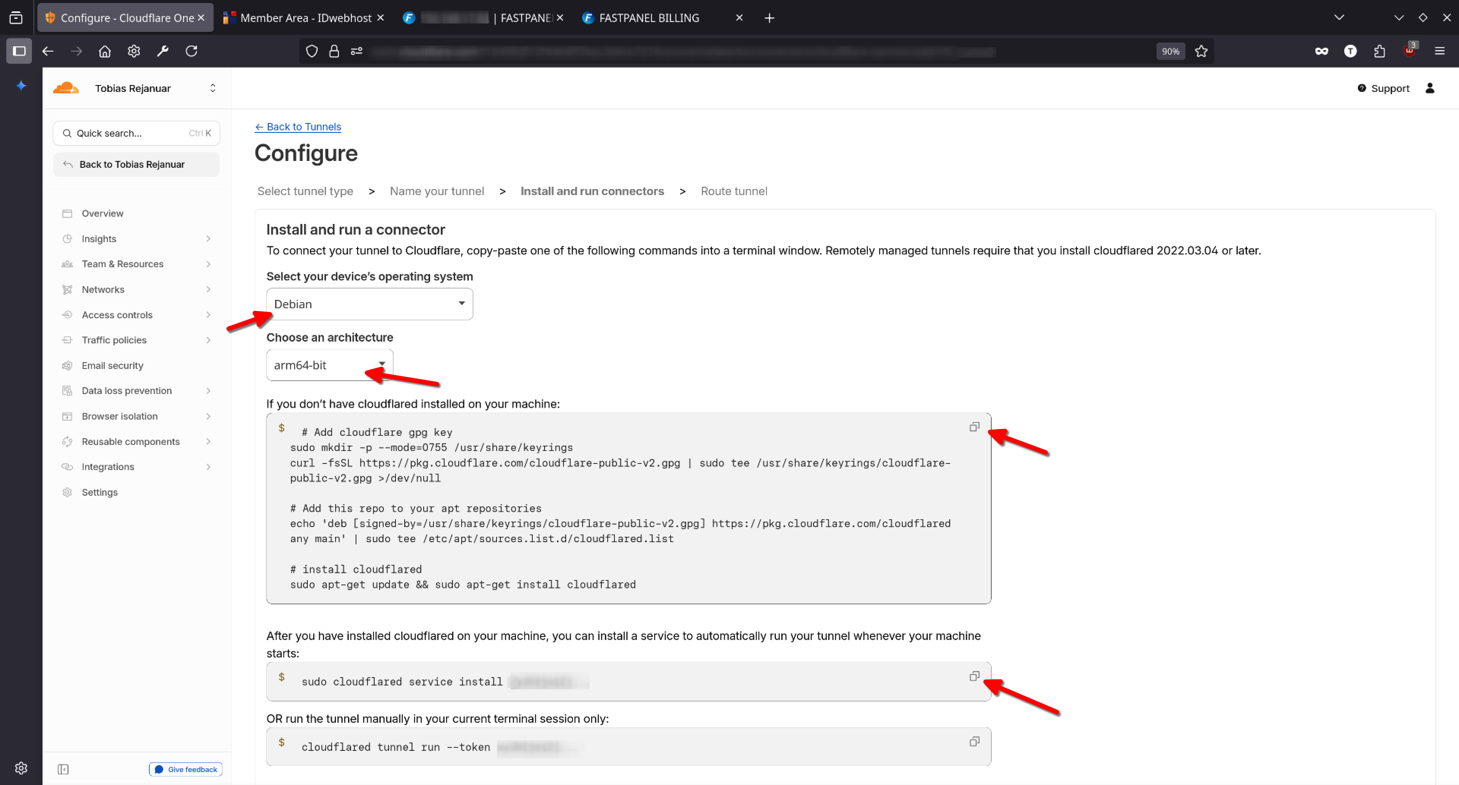Image resolution: width=1459 pixels, height=785 pixels.
Task: Collapse the sidebar panel icon
Action: [x=63, y=769]
